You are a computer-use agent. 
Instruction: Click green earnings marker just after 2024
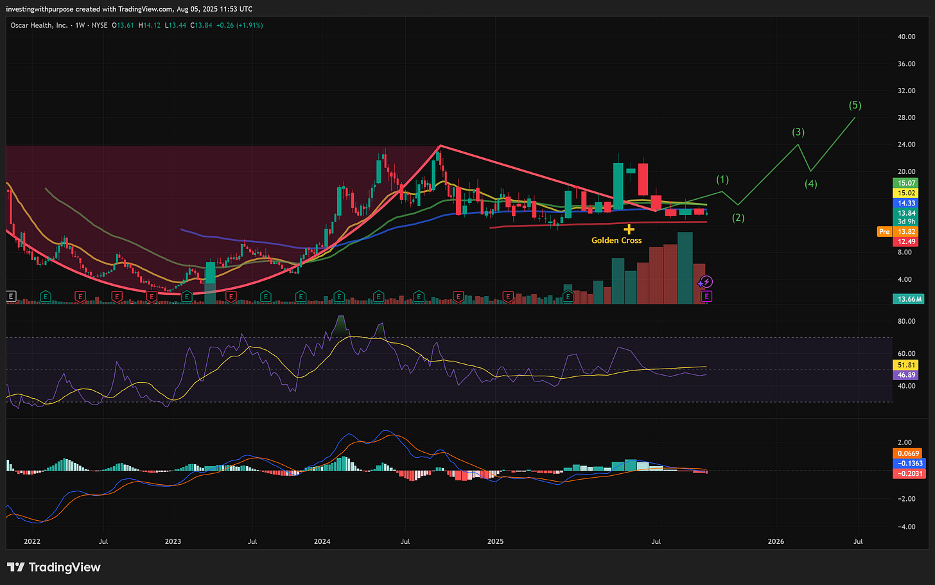point(339,296)
